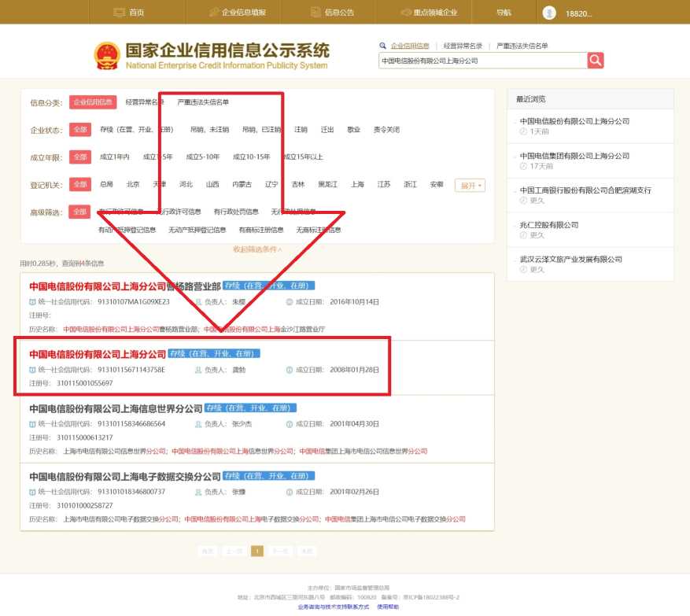Filter by 有行政处罚信息

pos(236,211)
